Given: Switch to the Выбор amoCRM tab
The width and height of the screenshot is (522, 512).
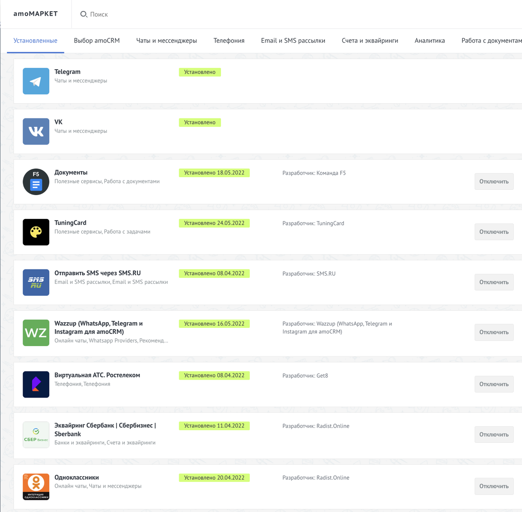Looking at the screenshot, I should (x=97, y=40).
